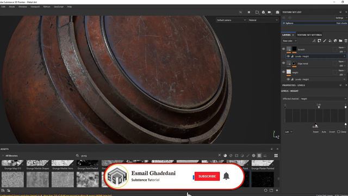Open the Python menu

tap(47, 7)
